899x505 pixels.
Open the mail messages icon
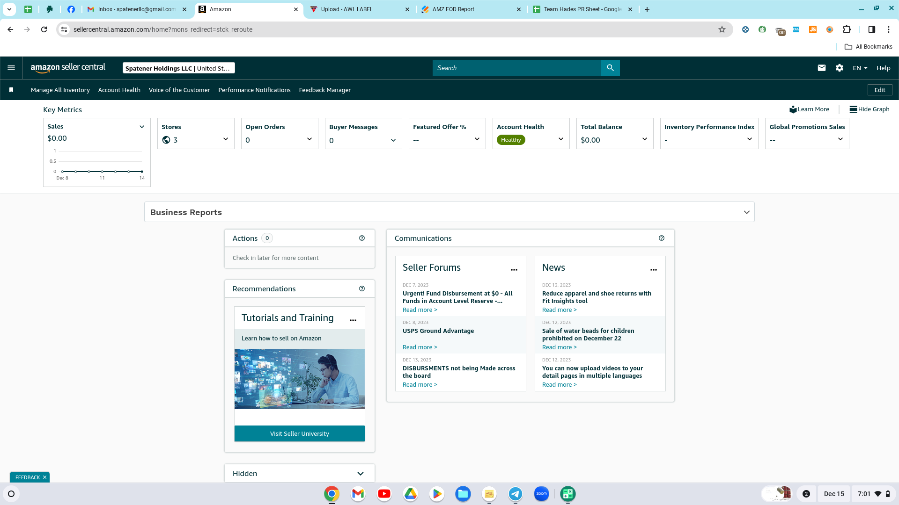click(822, 68)
